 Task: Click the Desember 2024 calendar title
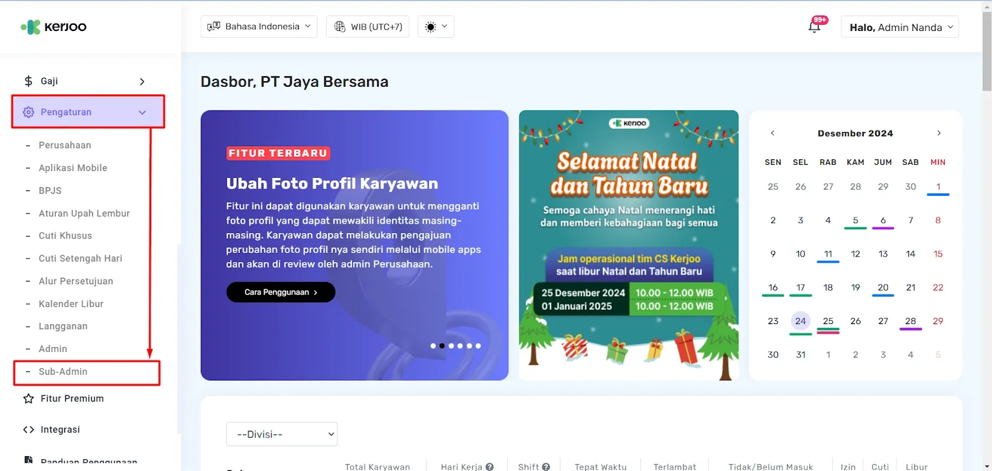click(856, 133)
